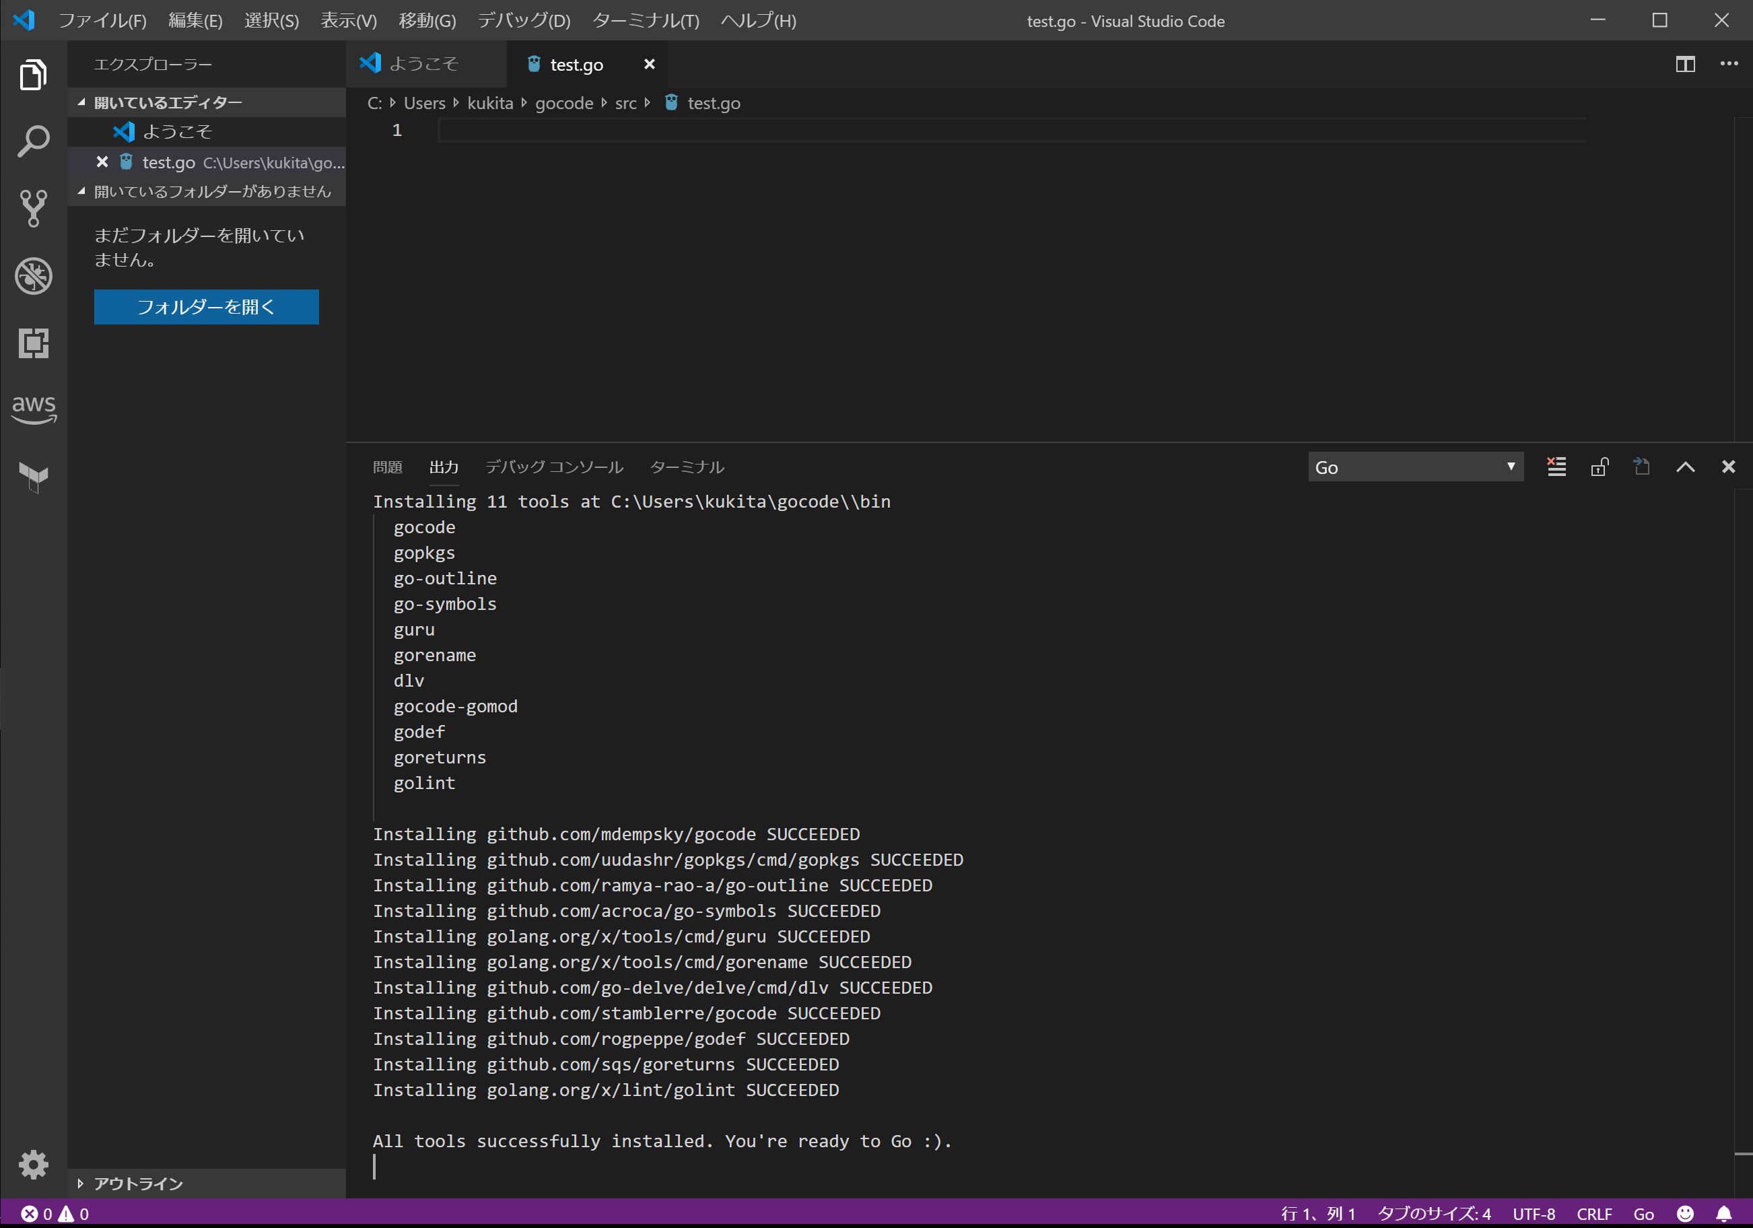Change UTF-8 encoding in status bar
The image size is (1753, 1228).
point(1533,1213)
